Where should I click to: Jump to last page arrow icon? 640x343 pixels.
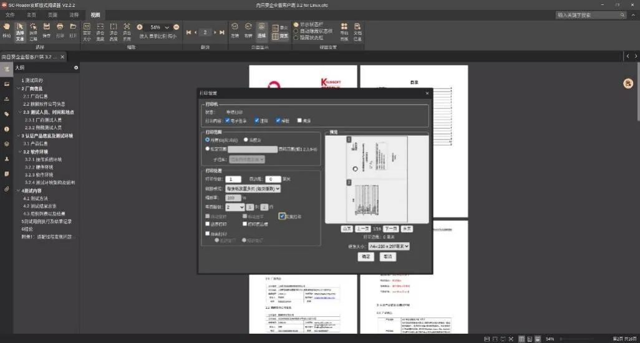click(x=222, y=32)
